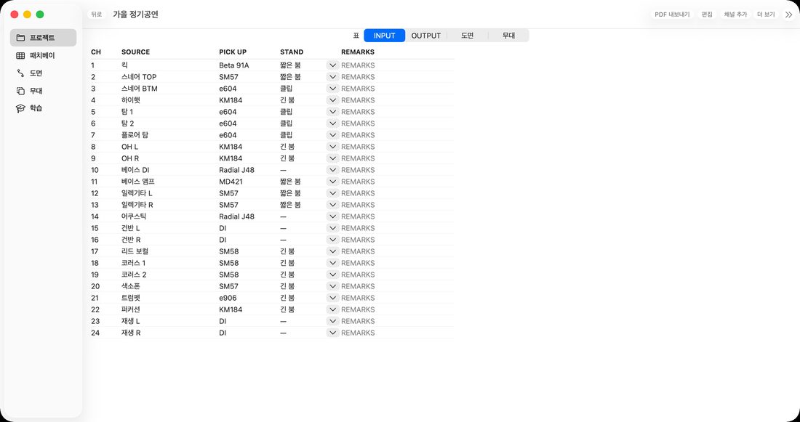Viewport: 800px width, 422px height.
Task: Switch to the 무대 segment tab
Action: [508, 36]
